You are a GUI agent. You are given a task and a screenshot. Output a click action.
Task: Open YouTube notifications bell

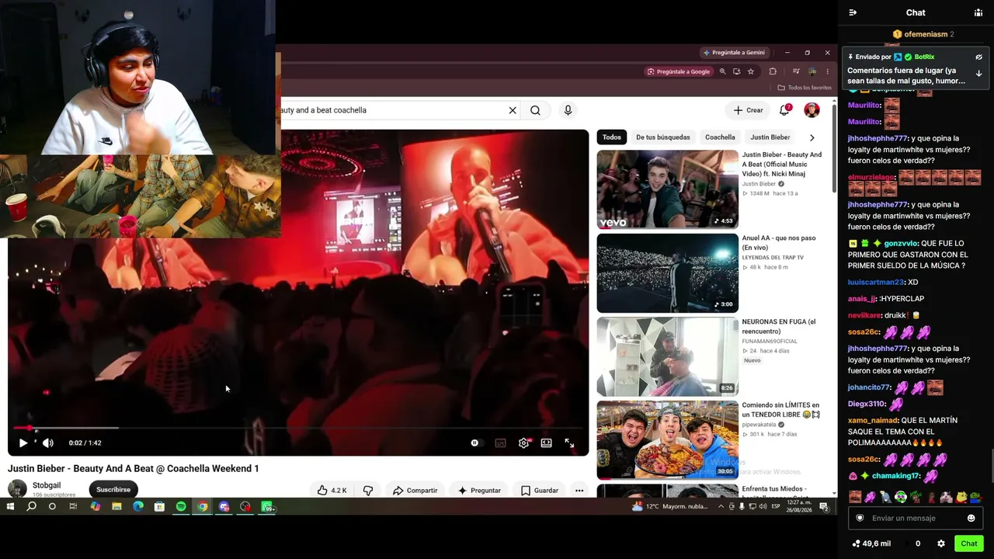click(x=785, y=110)
